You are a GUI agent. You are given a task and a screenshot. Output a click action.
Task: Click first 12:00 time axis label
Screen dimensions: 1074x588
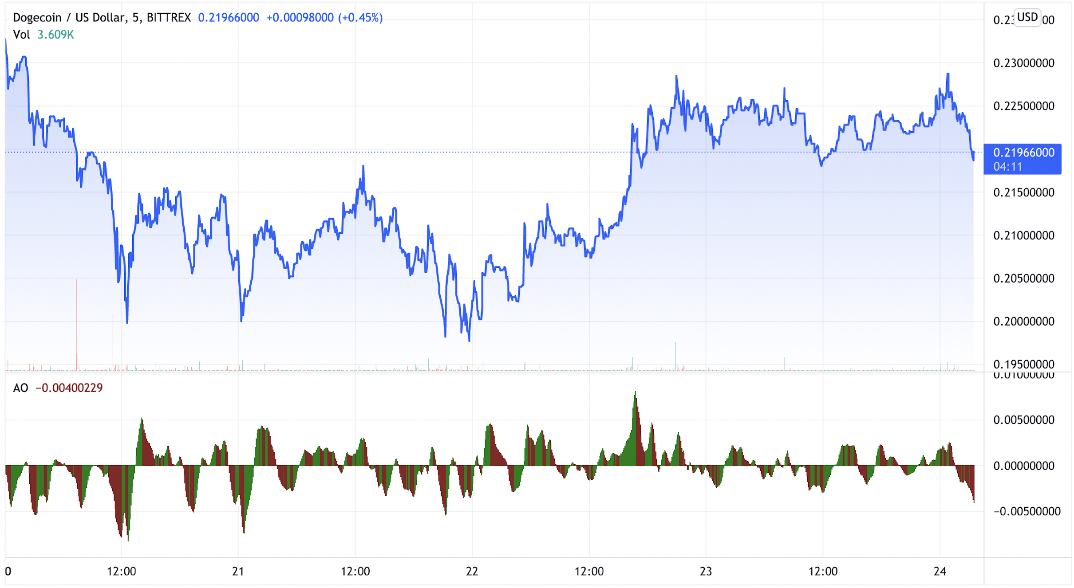click(x=121, y=571)
